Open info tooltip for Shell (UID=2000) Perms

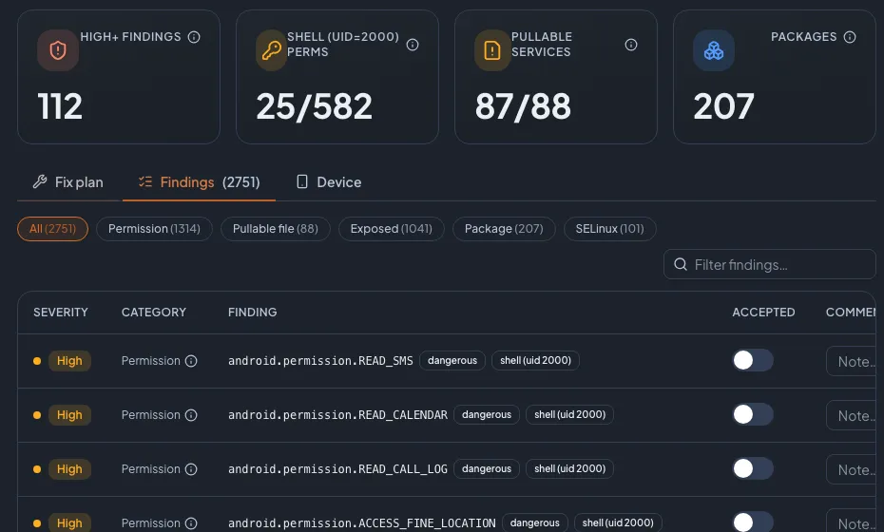pos(413,45)
